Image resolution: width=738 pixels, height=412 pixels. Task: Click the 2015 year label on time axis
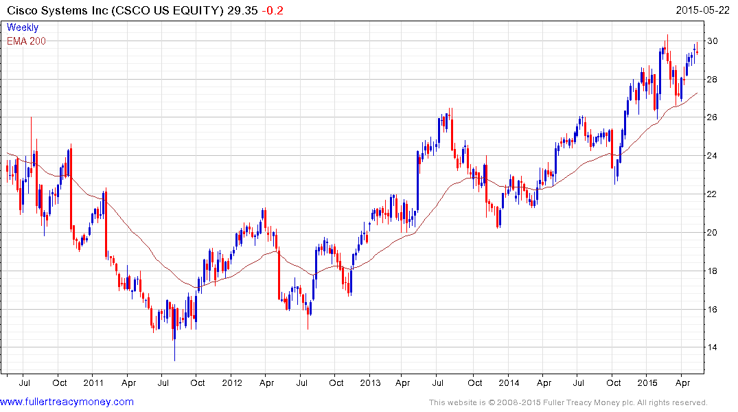point(647,382)
